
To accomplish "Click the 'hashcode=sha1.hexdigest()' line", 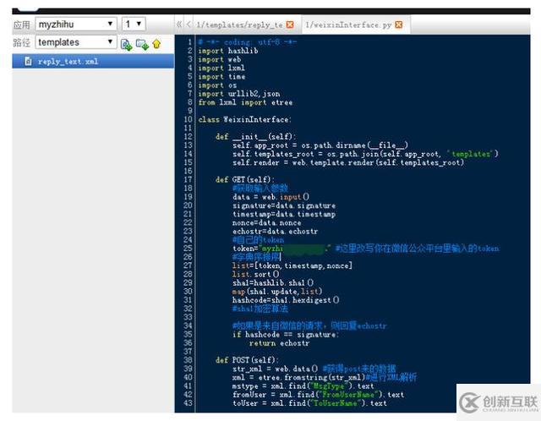I will (286, 300).
